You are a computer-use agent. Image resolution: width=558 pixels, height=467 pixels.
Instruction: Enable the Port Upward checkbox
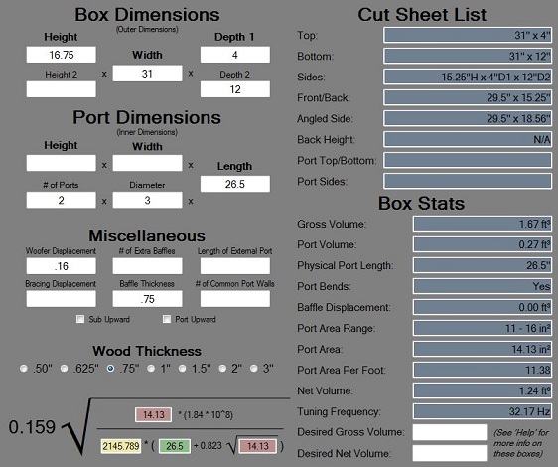tap(167, 319)
